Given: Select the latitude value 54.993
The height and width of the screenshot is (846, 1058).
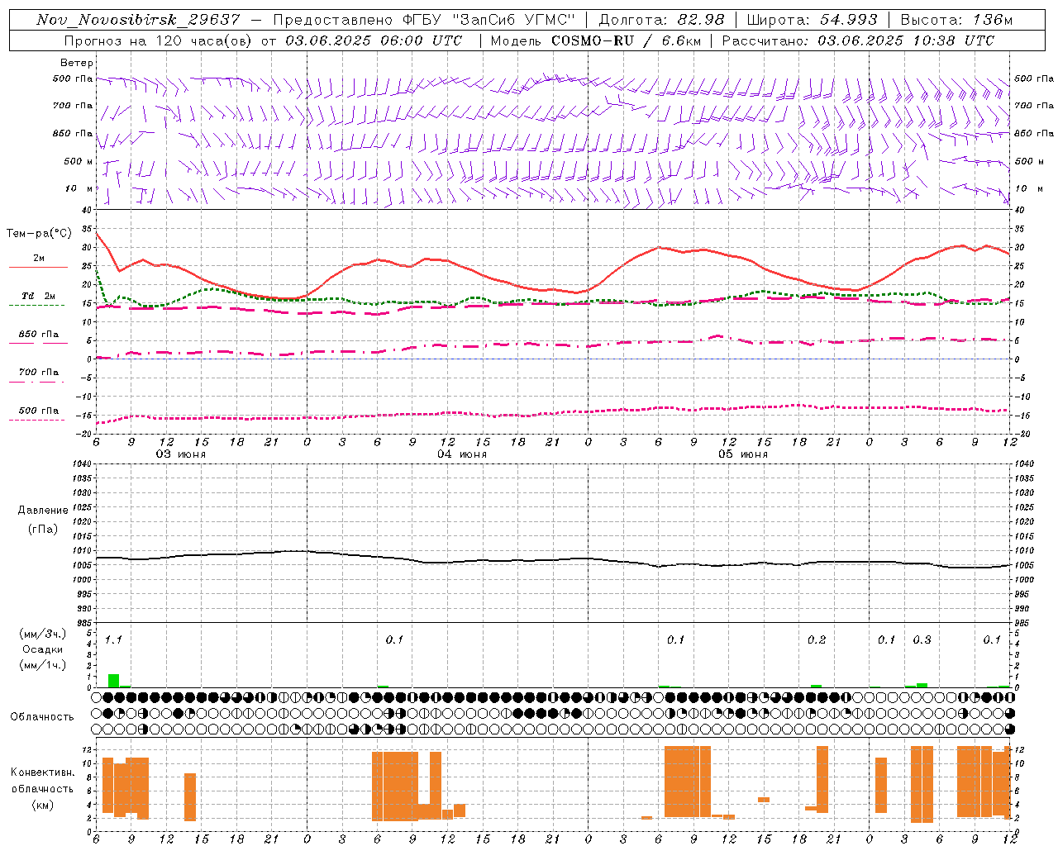Looking at the screenshot, I should (x=848, y=20).
